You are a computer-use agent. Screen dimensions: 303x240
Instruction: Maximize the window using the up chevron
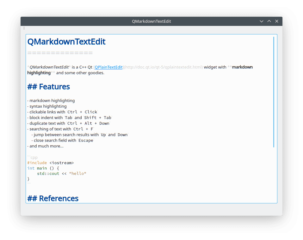(269, 21)
